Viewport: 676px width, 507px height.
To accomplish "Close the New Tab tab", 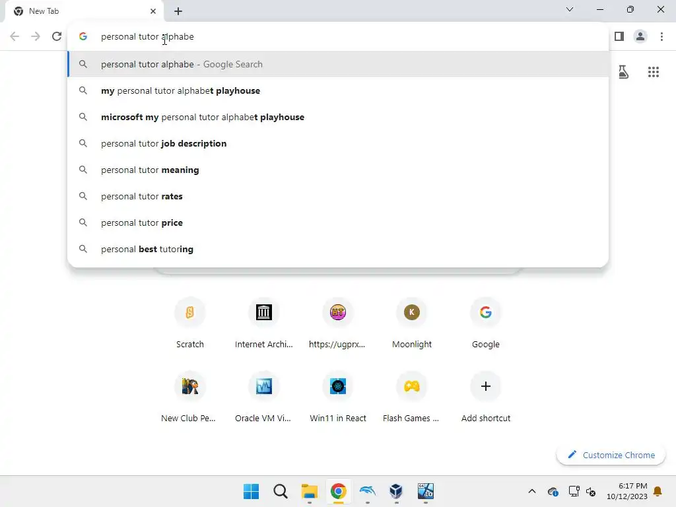I will point(153,11).
